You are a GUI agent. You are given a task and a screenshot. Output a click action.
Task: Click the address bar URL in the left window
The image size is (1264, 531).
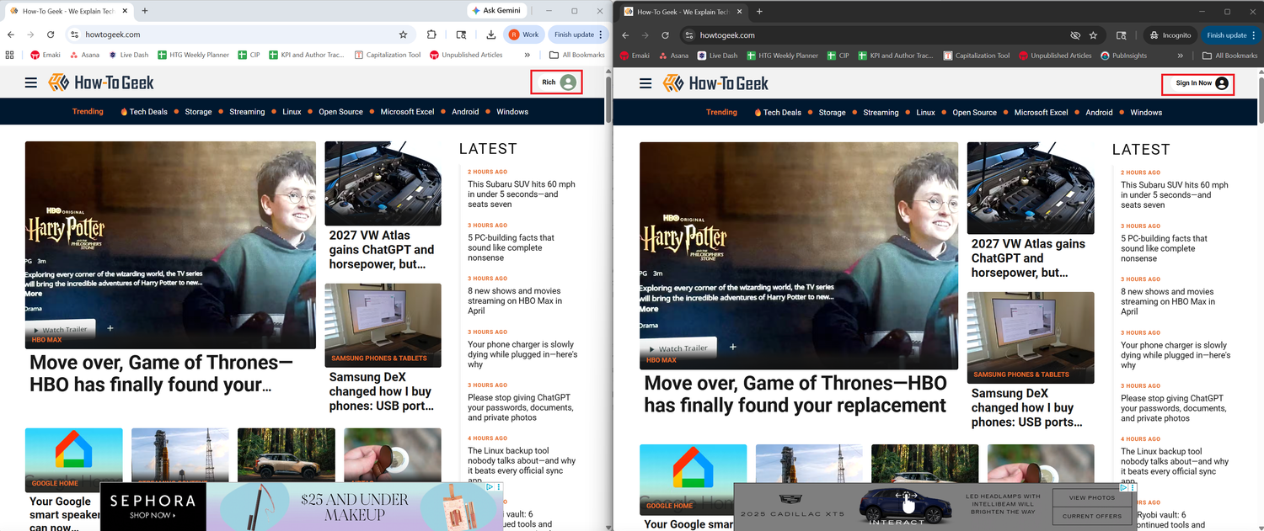[112, 35]
